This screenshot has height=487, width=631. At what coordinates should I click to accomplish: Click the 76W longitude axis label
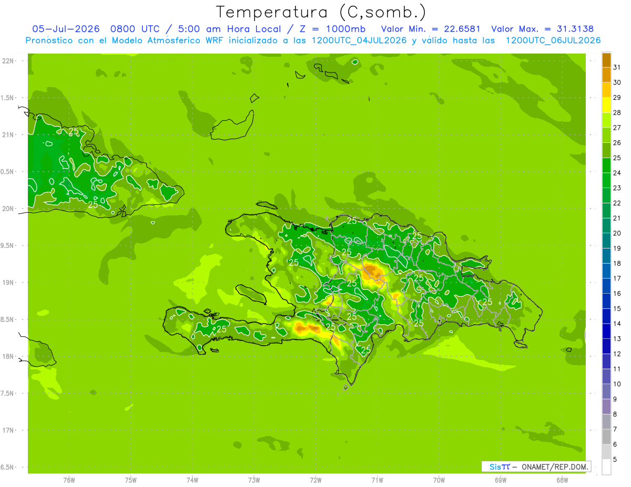point(69,480)
